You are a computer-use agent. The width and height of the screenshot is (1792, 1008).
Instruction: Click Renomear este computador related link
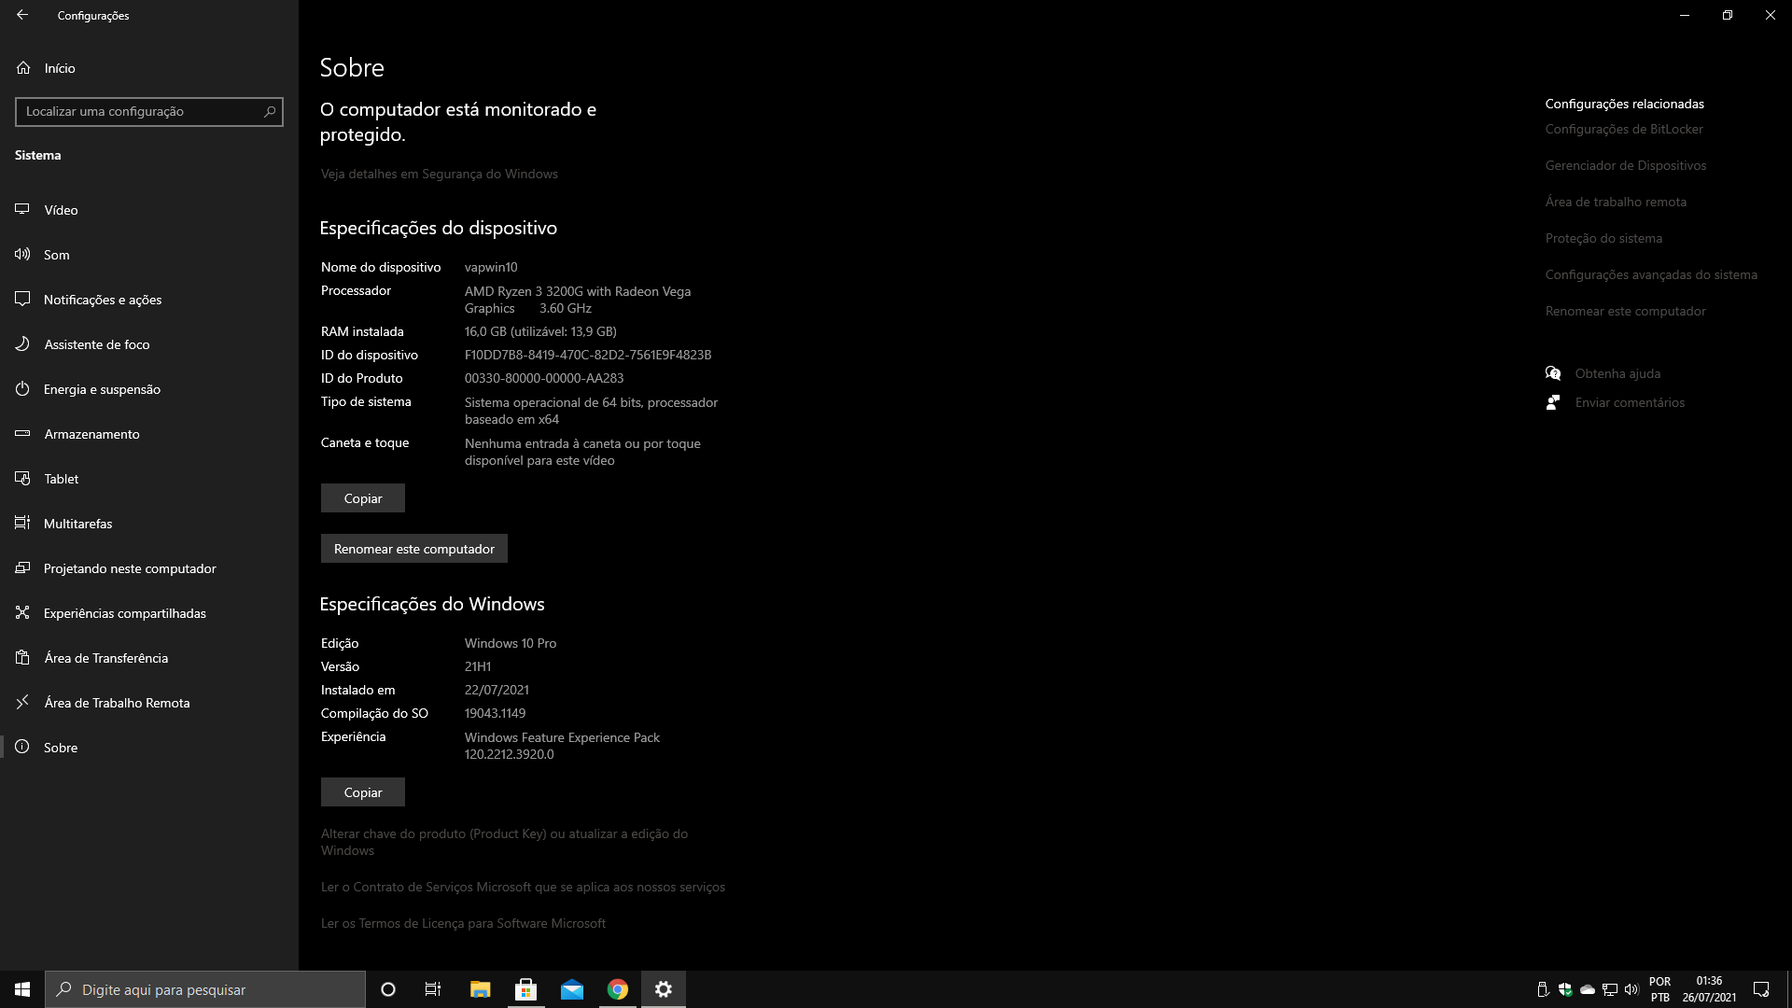pos(1625,311)
